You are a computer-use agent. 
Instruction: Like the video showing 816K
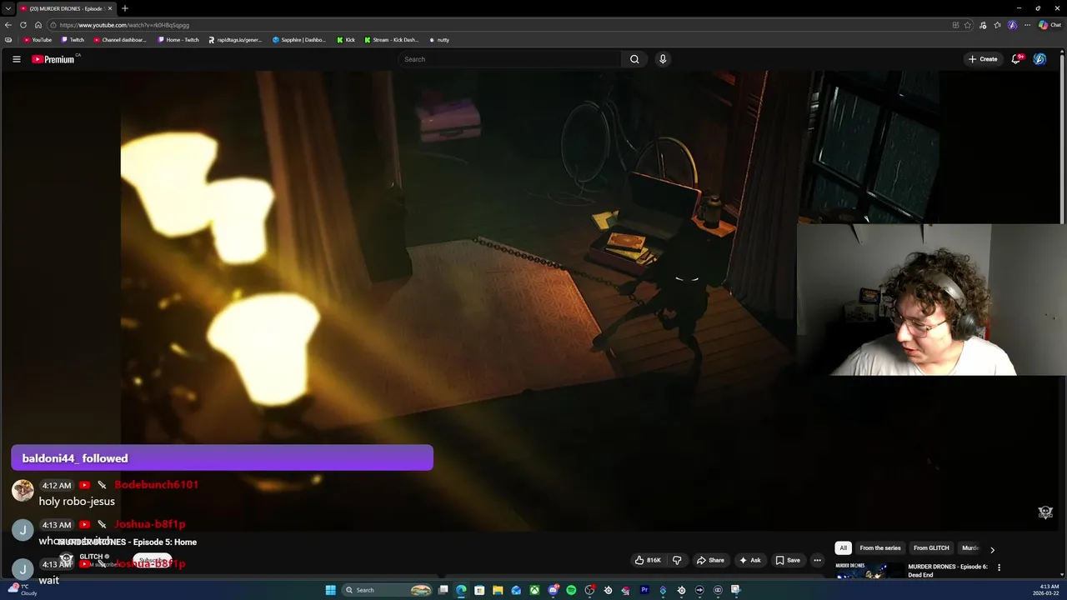648,560
